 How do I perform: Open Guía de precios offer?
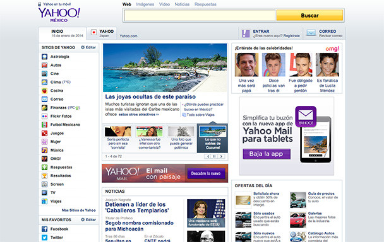tap(321, 193)
